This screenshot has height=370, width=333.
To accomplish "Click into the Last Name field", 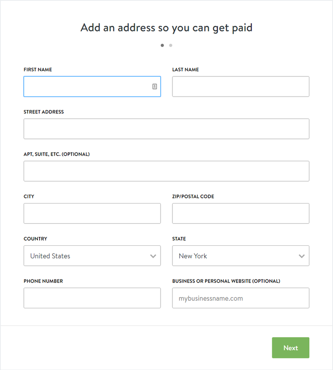I will (x=240, y=87).
